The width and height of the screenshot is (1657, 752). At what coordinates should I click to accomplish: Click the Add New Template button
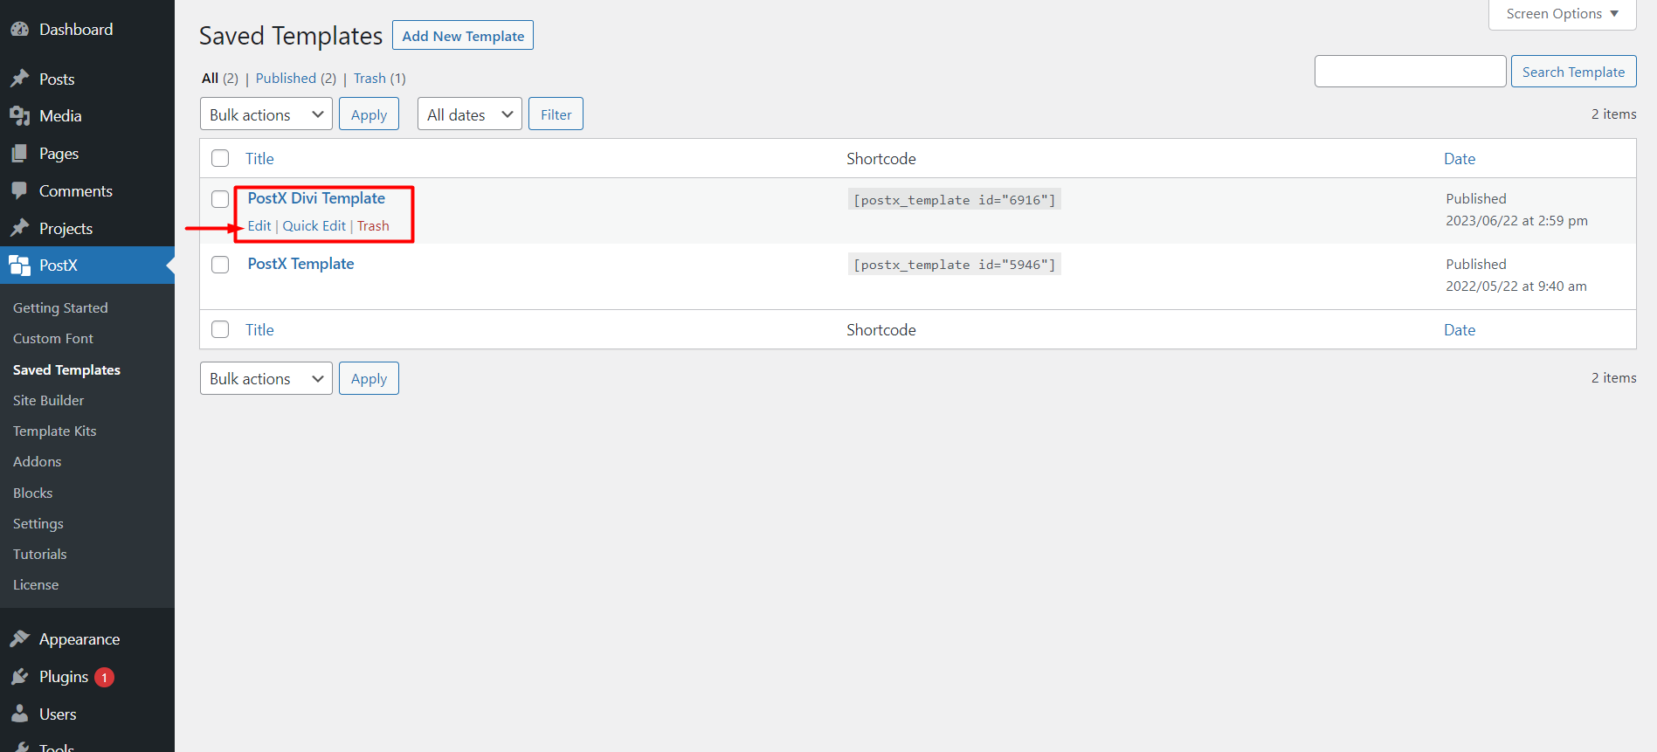(x=463, y=36)
